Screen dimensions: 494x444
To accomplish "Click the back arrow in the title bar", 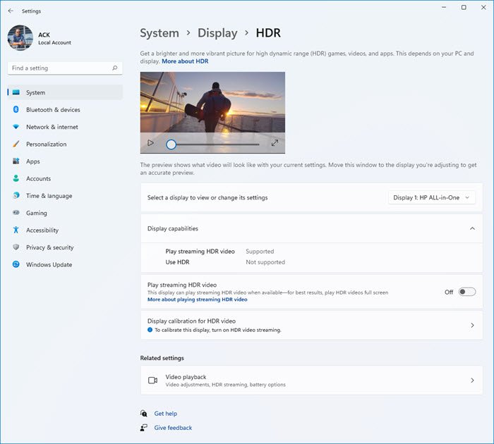I will pos(11,11).
